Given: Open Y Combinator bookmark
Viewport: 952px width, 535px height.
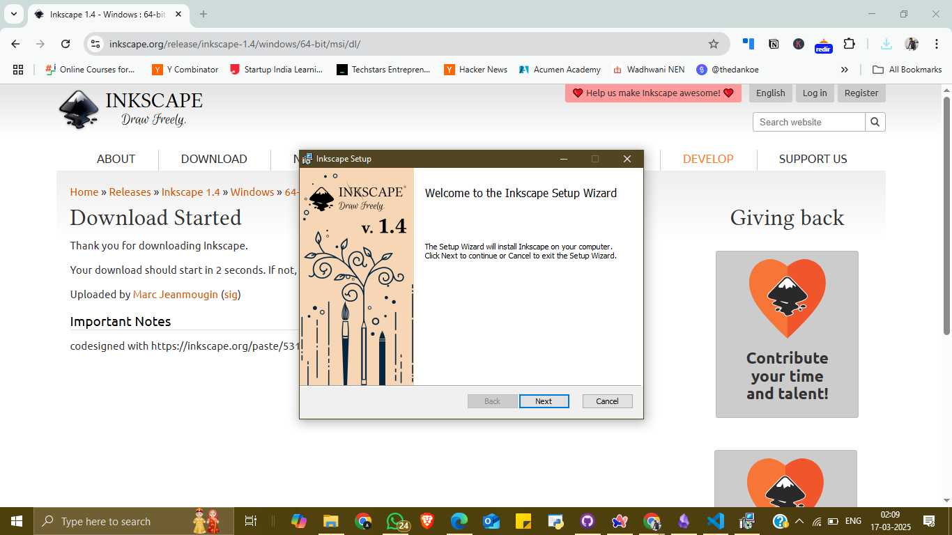Looking at the screenshot, I should click(185, 70).
